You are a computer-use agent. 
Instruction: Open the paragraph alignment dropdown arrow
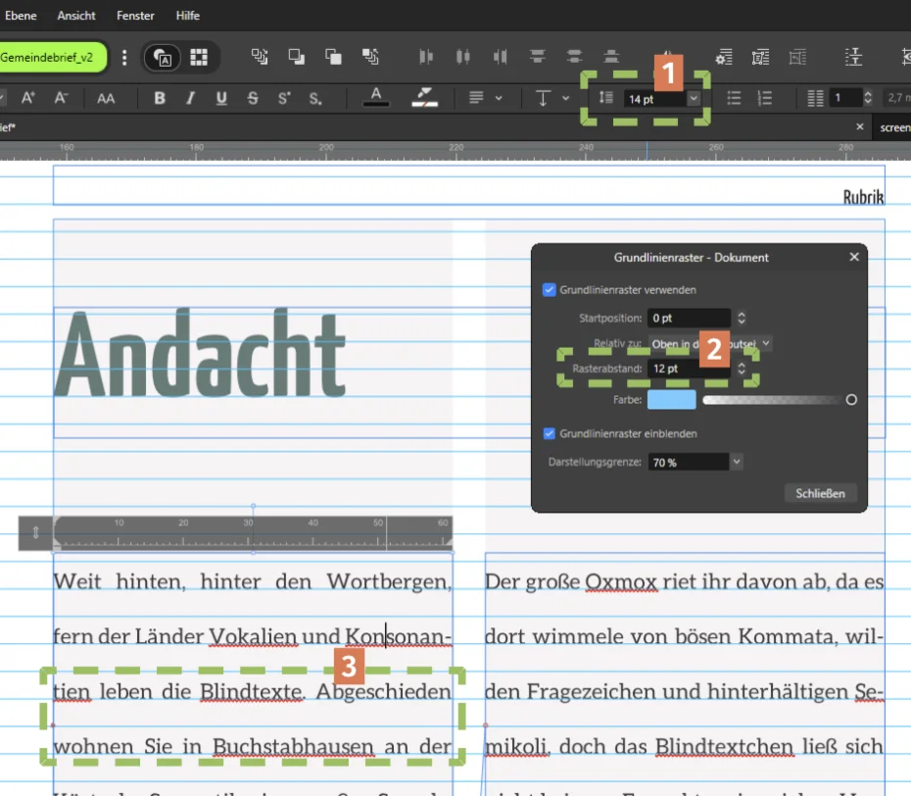[x=499, y=98]
